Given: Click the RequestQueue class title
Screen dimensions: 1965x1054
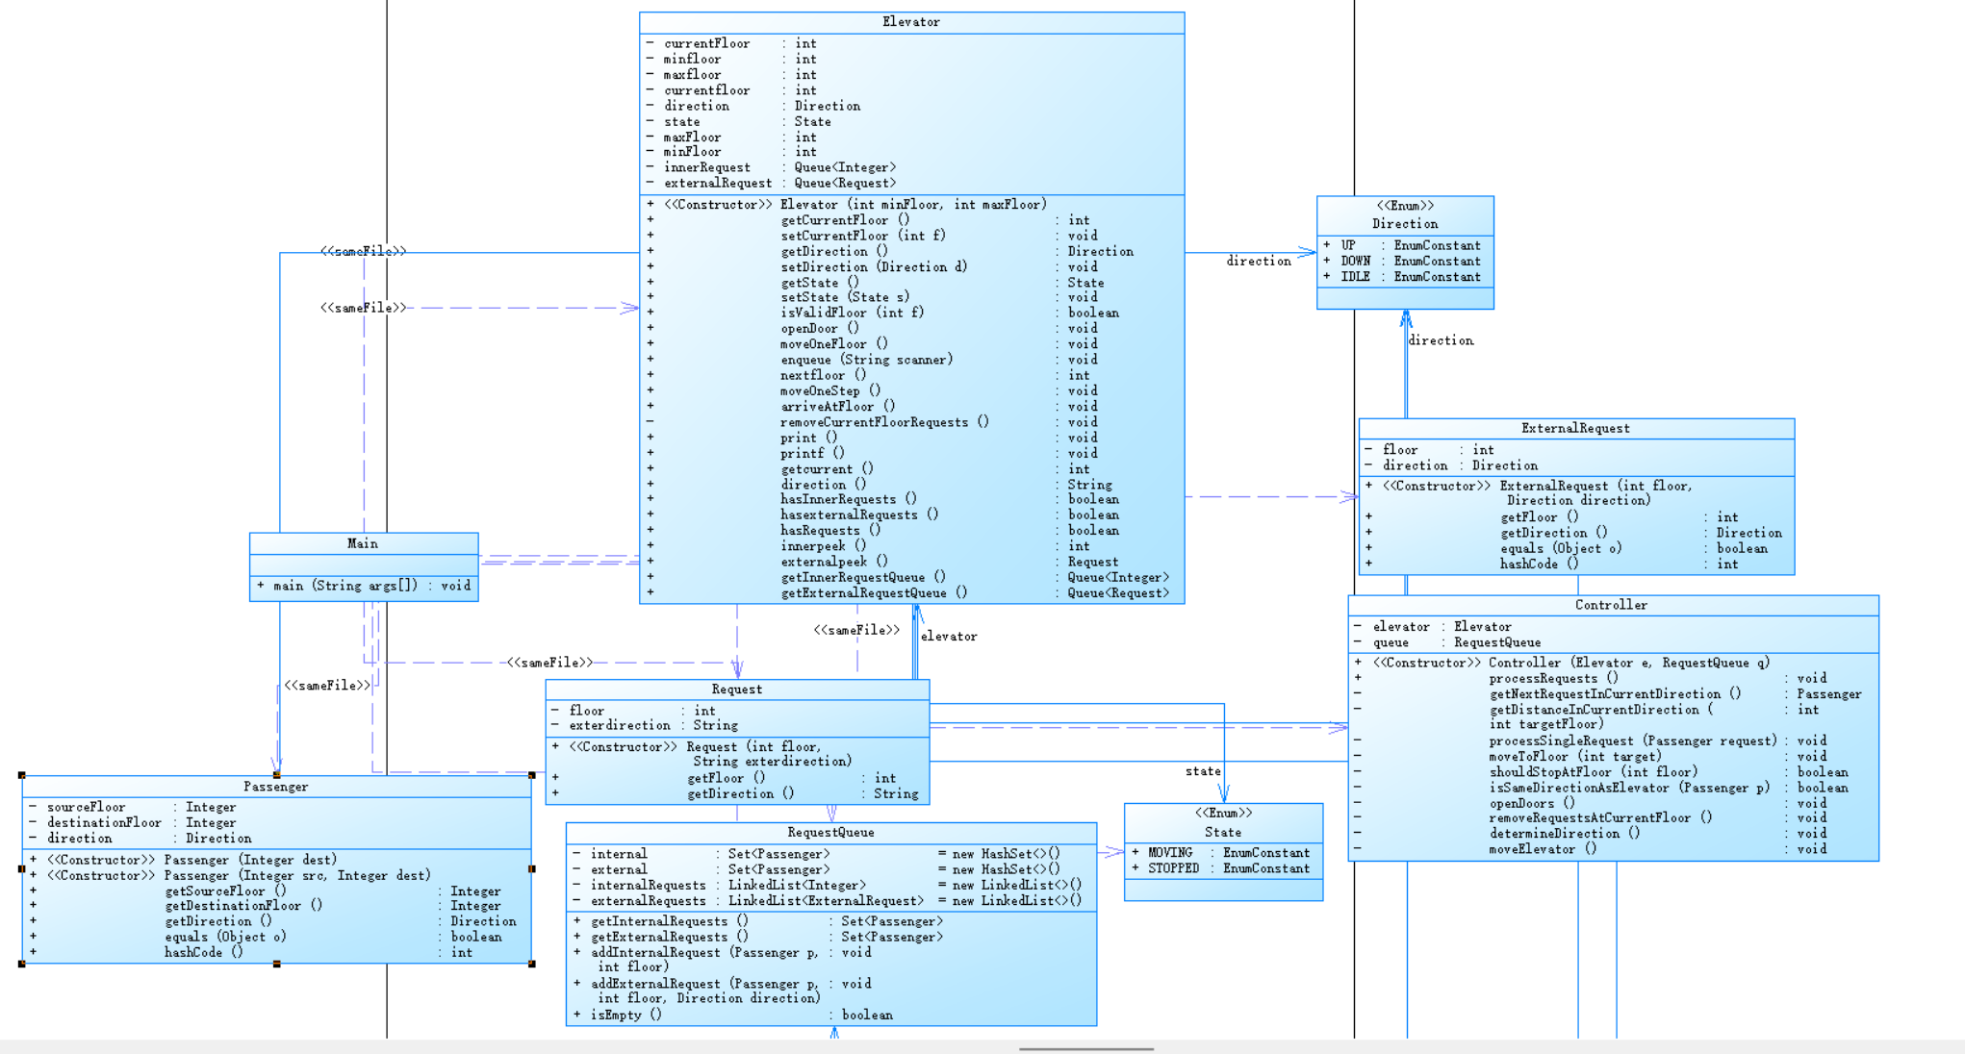Looking at the screenshot, I should [x=830, y=833].
